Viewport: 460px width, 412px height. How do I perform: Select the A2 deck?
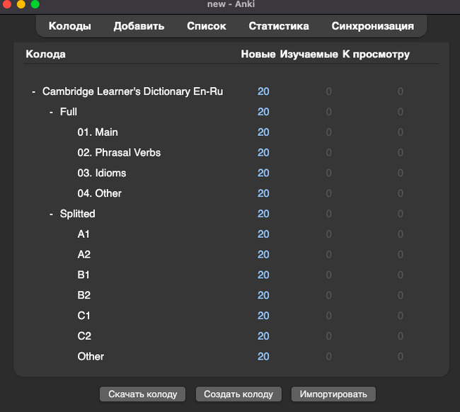point(84,254)
